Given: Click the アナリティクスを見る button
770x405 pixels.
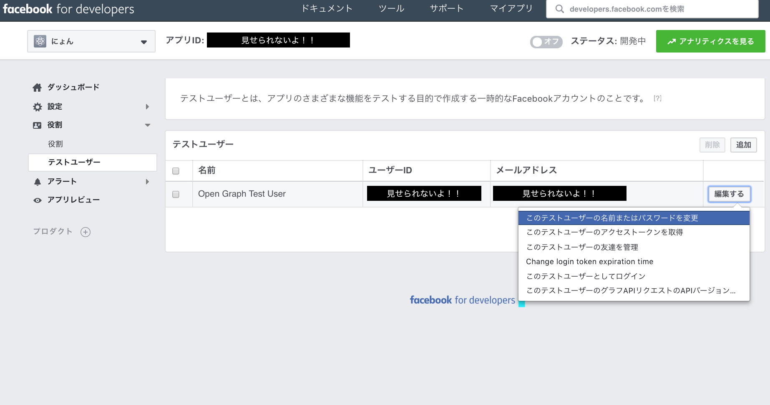Looking at the screenshot, I should click(x=710, y=41).
